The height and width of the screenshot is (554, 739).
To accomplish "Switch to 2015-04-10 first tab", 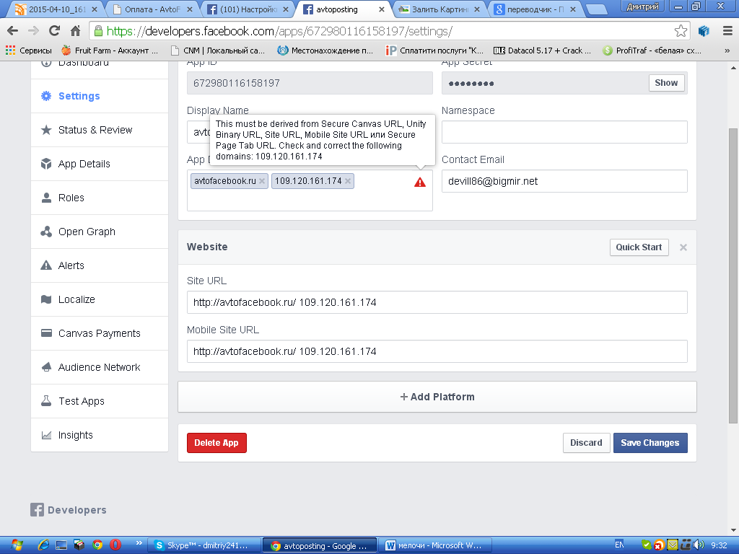I will coord(56,9).
